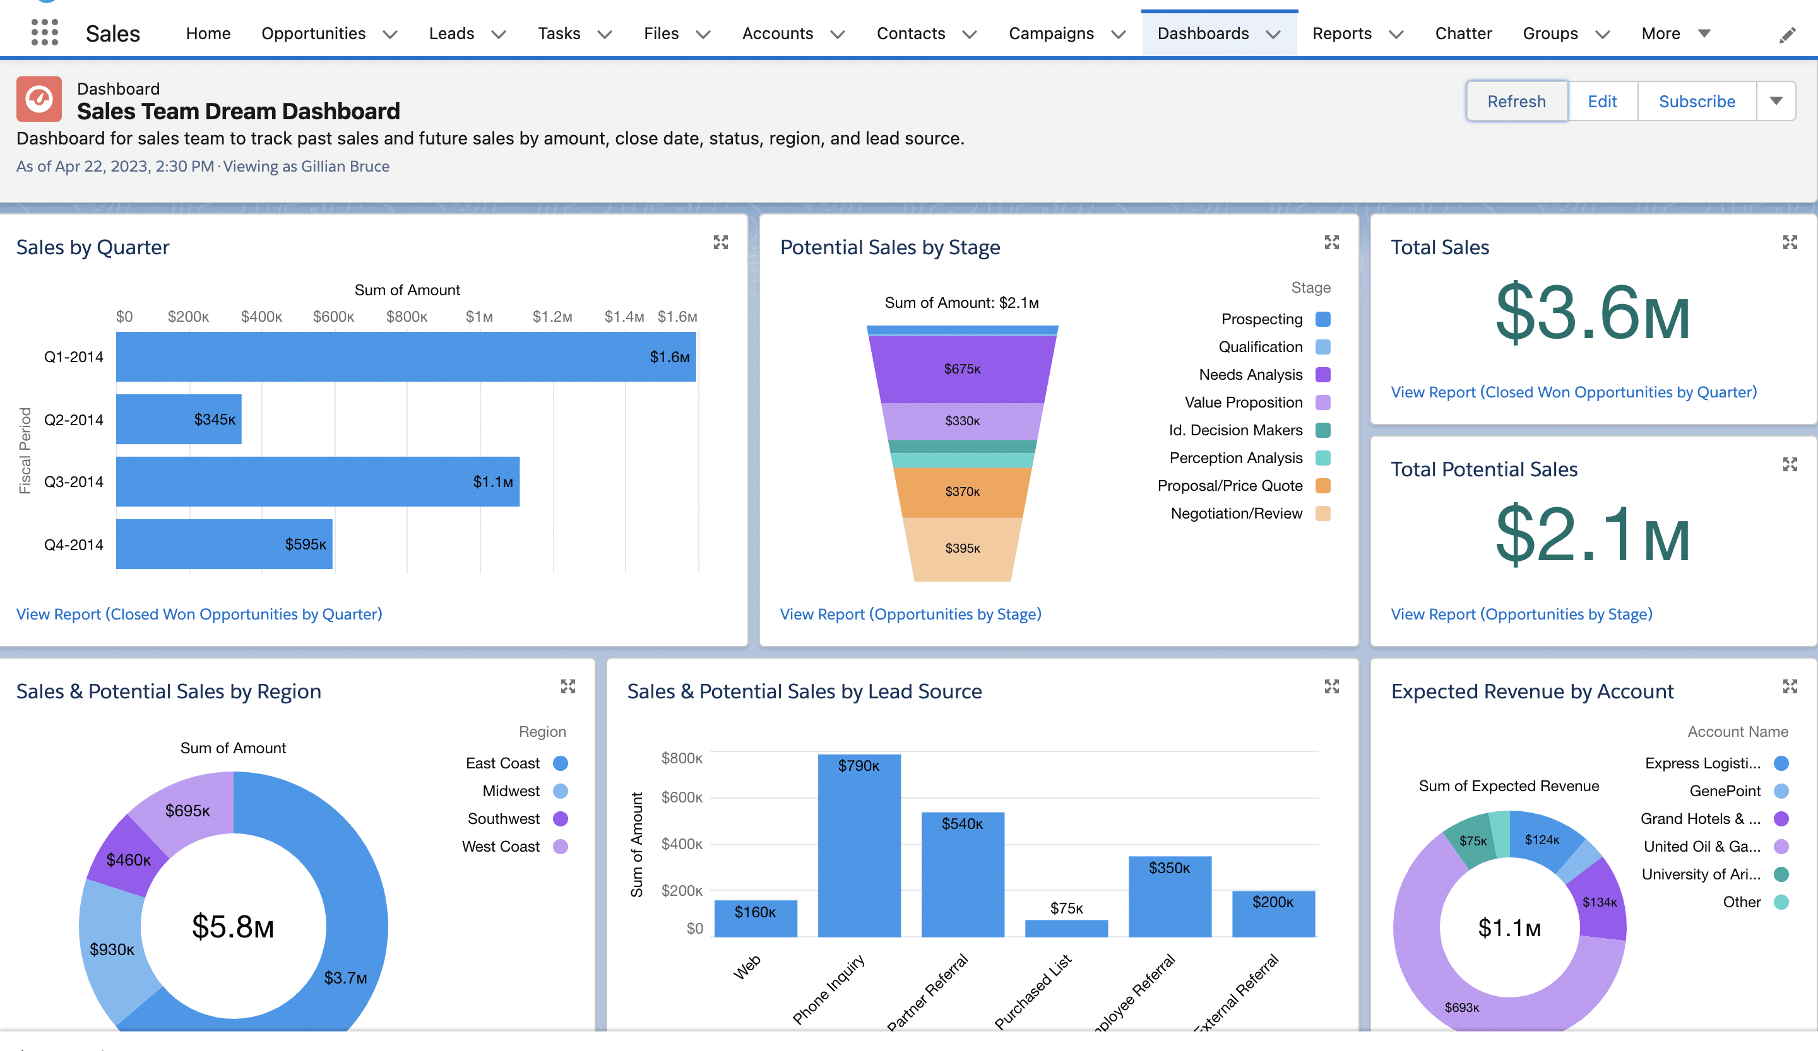Expand Sales & Potential Sales by Lead Source

pyautogui.click(x=1332, y=686)
